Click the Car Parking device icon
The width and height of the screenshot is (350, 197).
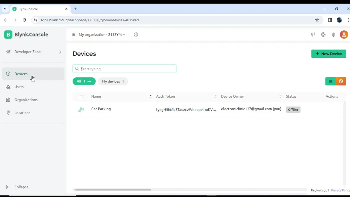click(81, 109)
